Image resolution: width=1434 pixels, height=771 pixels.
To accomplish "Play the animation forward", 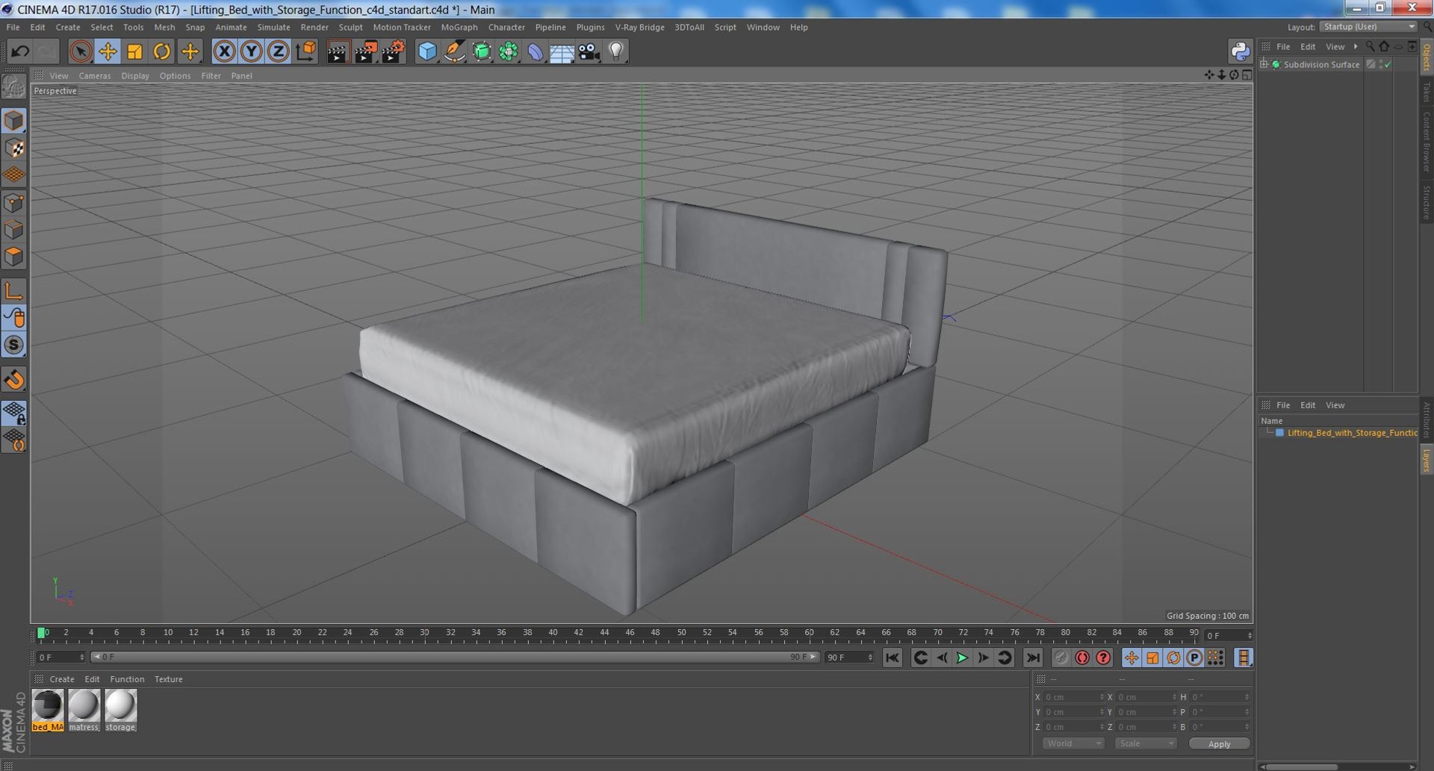I will (x=962, y=658).
